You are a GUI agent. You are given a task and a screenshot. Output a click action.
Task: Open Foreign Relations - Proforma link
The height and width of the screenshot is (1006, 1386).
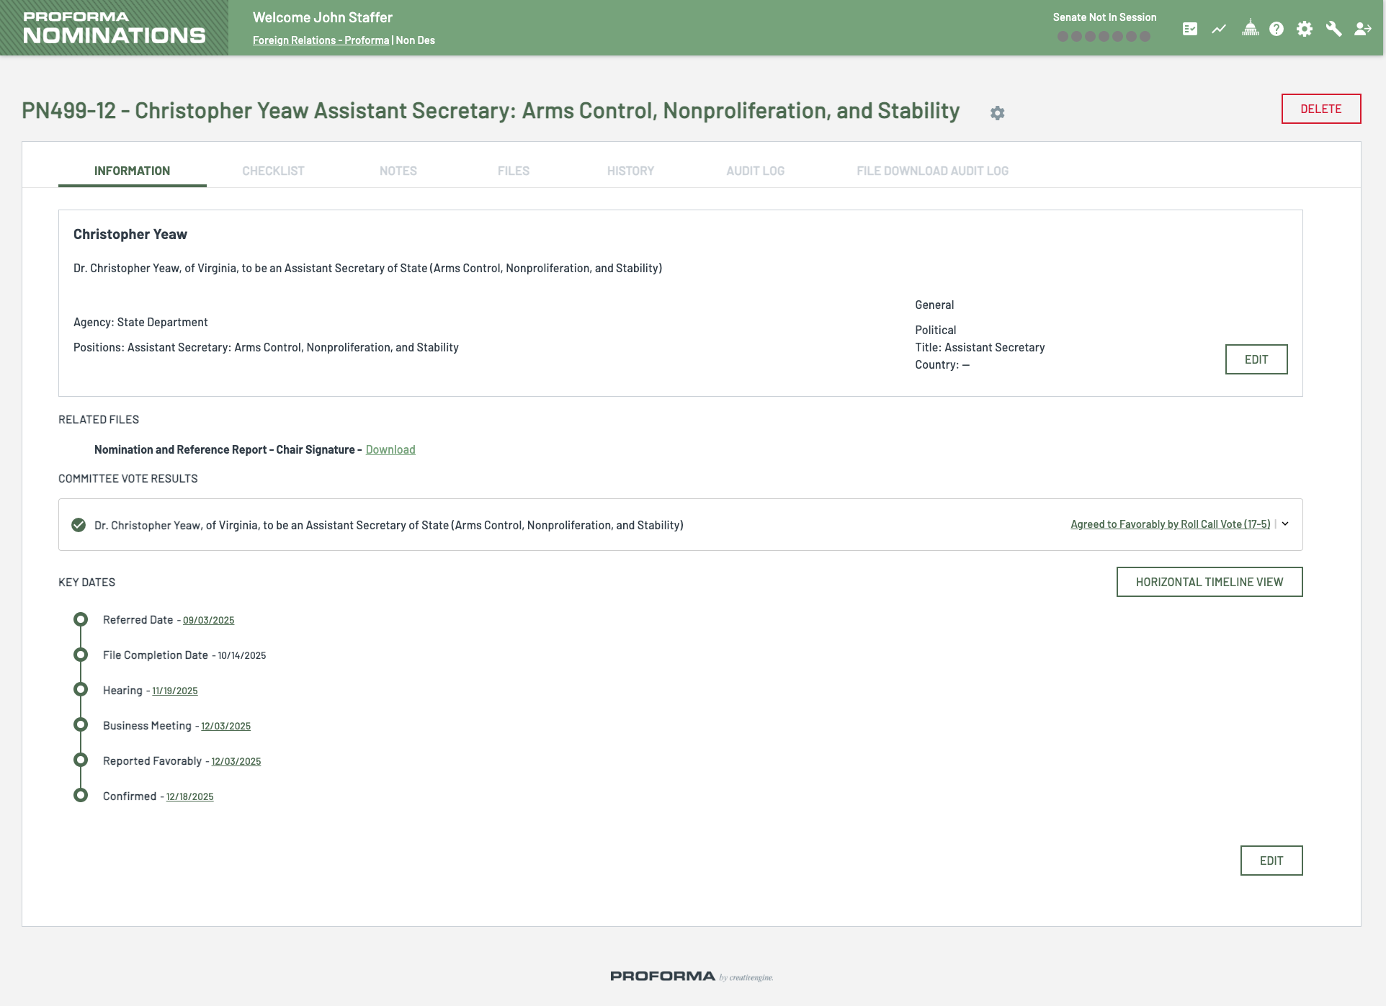click(321, 40)
